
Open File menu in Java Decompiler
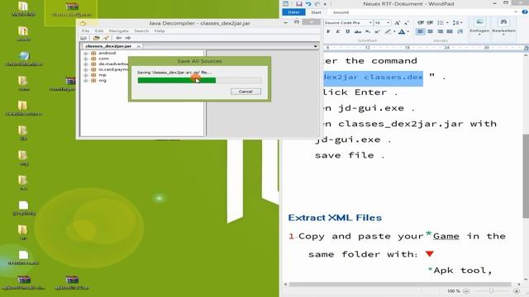click(x=86, y=31)
